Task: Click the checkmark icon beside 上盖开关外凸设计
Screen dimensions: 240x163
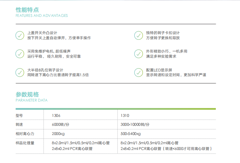Action: point(20,35)
